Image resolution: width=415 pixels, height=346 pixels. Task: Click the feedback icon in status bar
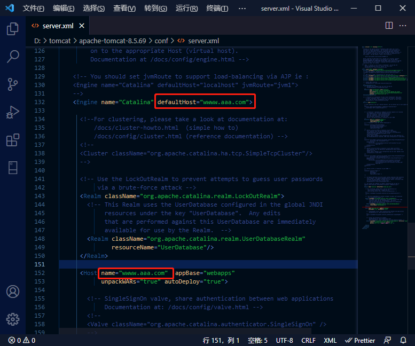point(387,340)
